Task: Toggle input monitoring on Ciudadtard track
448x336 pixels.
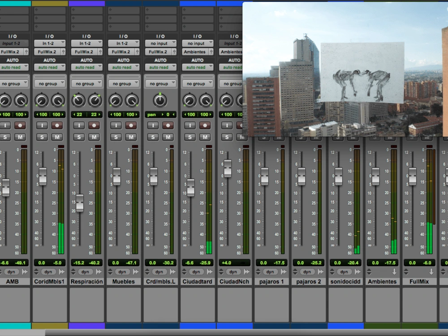Action: [x=190, y=125]
